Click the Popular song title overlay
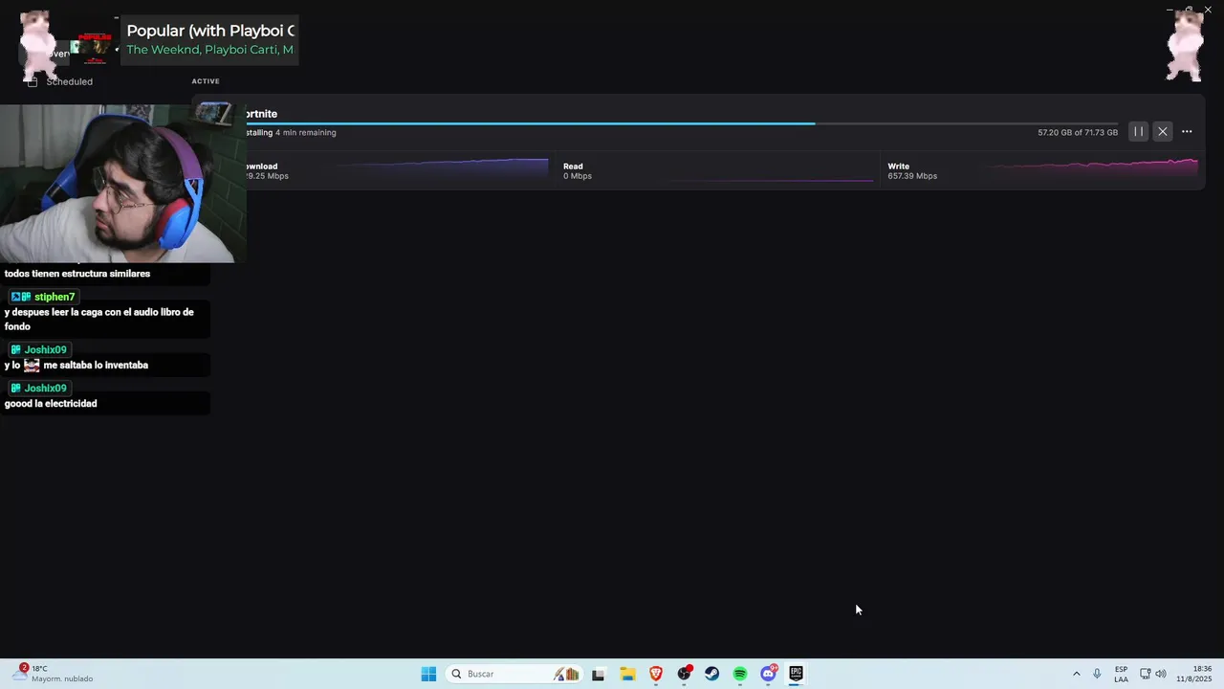1224x689 pixels. (210, 31)
